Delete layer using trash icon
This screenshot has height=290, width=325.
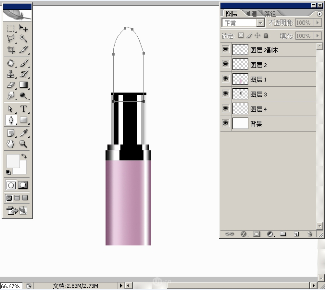tap(310, 234)
